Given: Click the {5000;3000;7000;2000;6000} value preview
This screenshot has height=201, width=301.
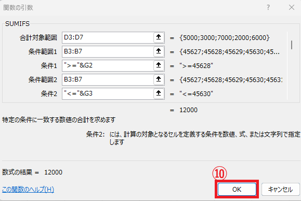Looking at the screenshot, I should pyautogui.click(x=225, y=37).
